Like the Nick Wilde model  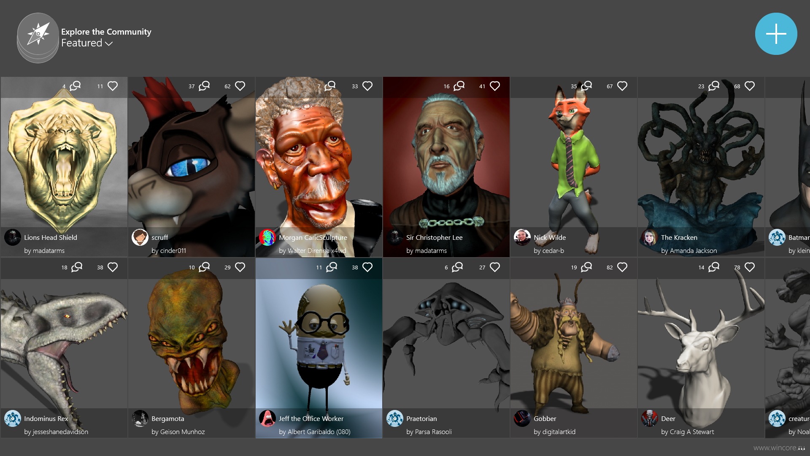tap(622, 86)
